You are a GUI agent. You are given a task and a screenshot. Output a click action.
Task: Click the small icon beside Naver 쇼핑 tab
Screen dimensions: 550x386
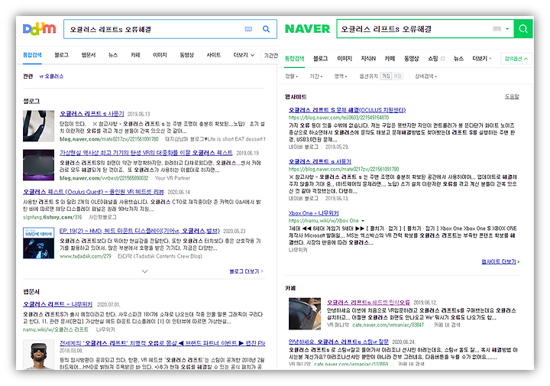[442, 59]
